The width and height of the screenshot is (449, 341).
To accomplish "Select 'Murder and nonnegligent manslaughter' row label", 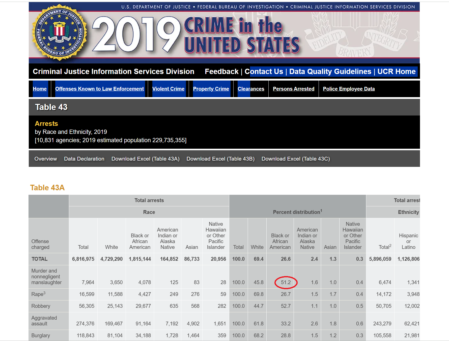I will [46, 277].
